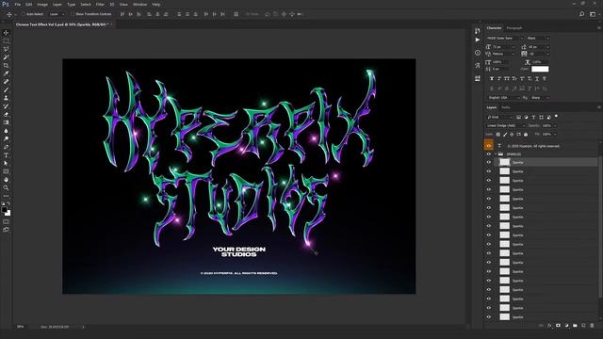Open the leading dropdown
The width and height of the screenshot is (603, 339).
pos(538,47)
